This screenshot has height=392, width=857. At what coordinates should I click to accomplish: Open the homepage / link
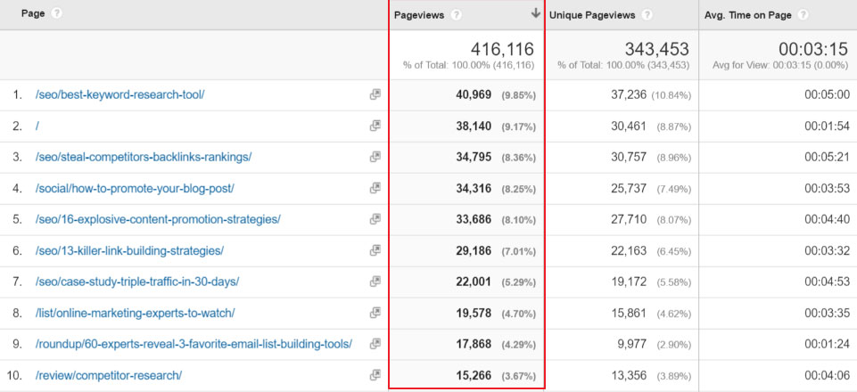pos(37,126)
